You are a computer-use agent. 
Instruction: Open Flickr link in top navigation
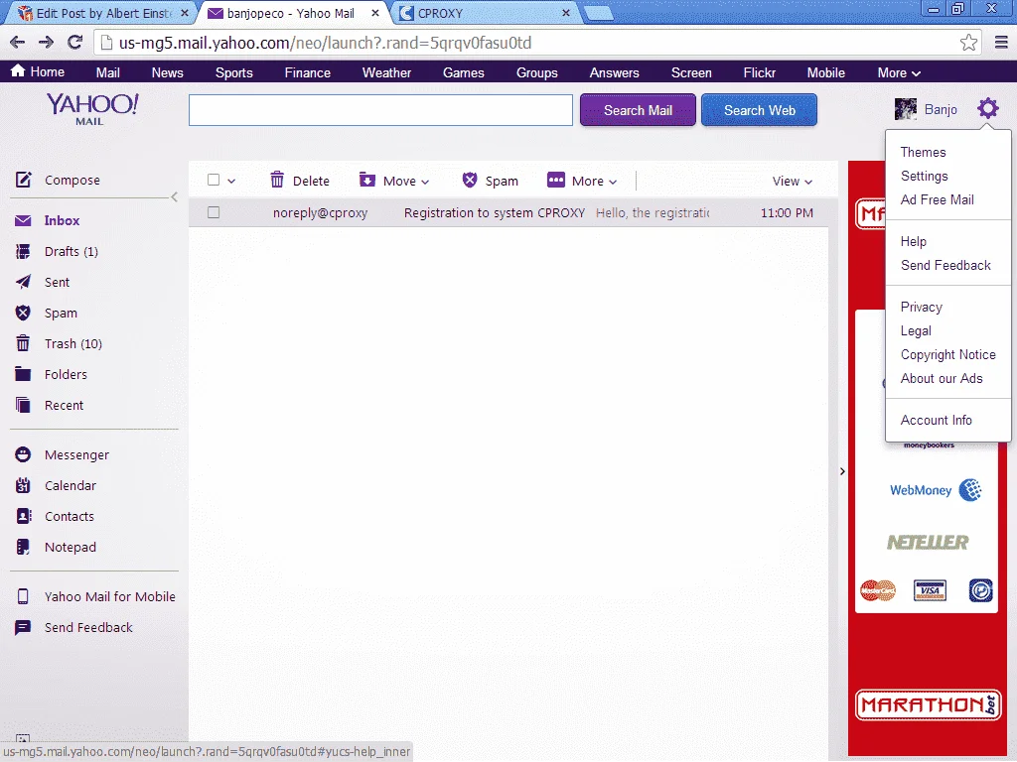(759, 72)
